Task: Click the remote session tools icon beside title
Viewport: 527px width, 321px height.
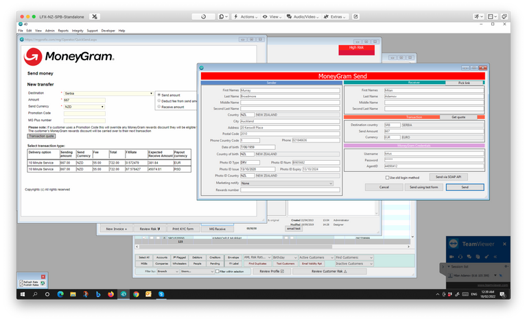Action: [x=95, y=16]
